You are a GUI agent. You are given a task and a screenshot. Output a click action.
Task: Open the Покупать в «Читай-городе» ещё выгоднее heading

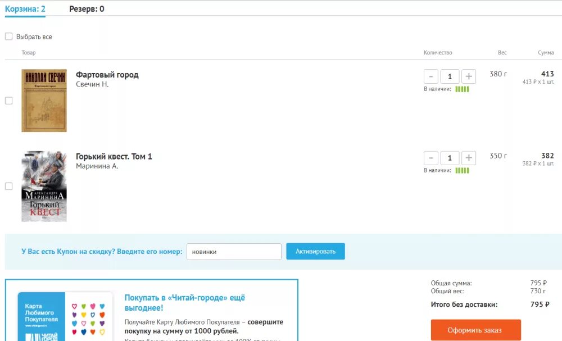[184, 303]
